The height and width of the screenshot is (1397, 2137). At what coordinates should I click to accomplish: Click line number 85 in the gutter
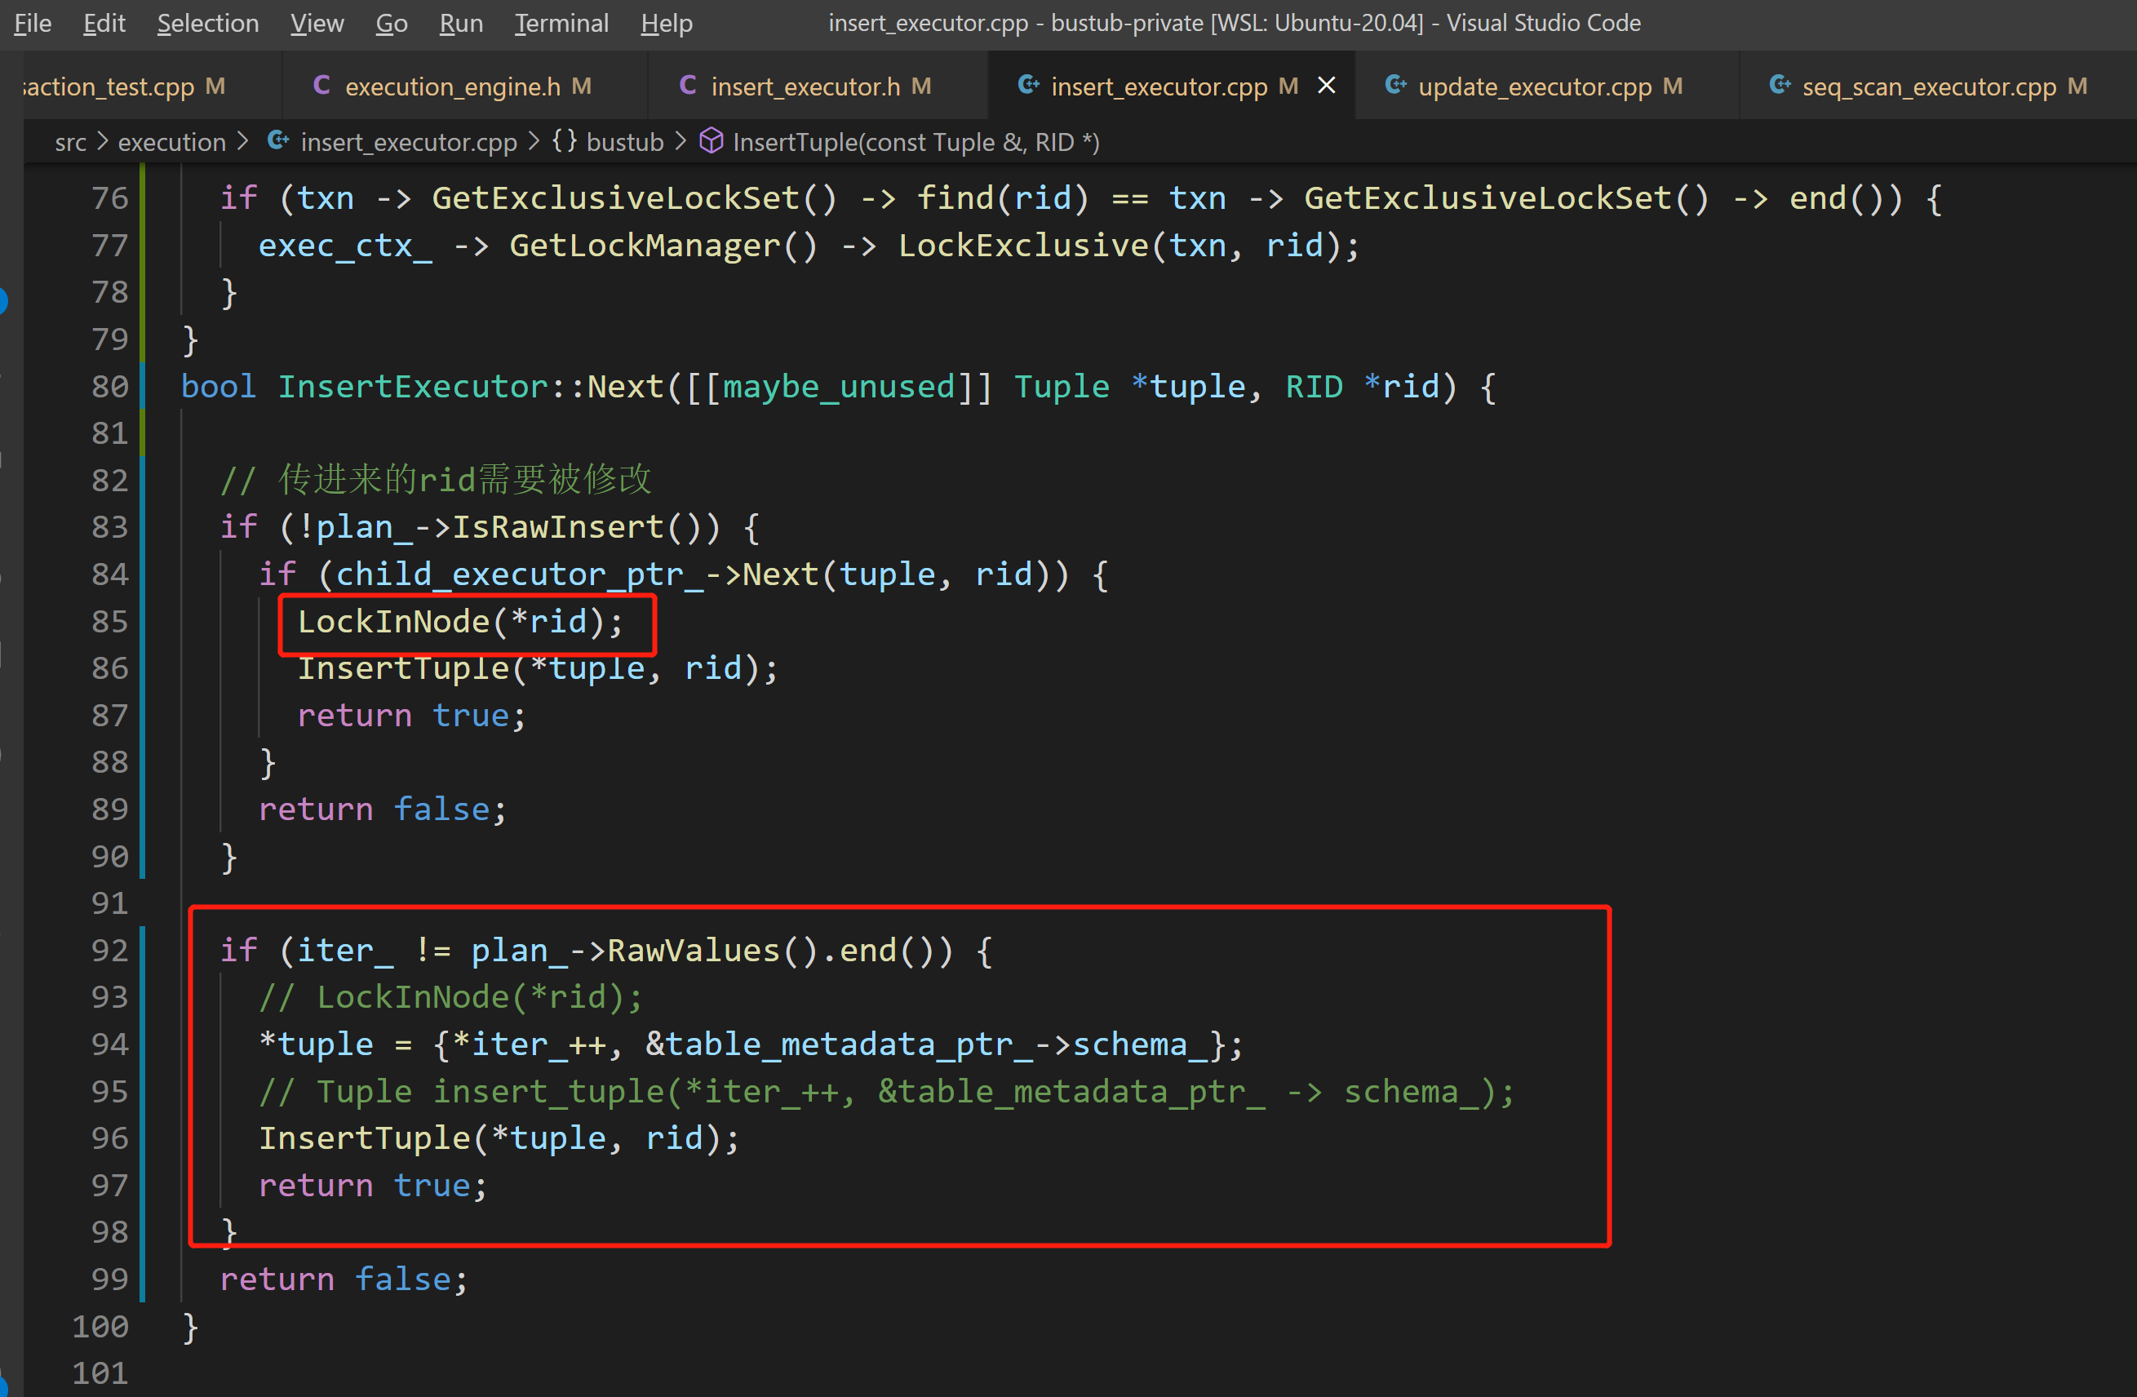(109, 621)
